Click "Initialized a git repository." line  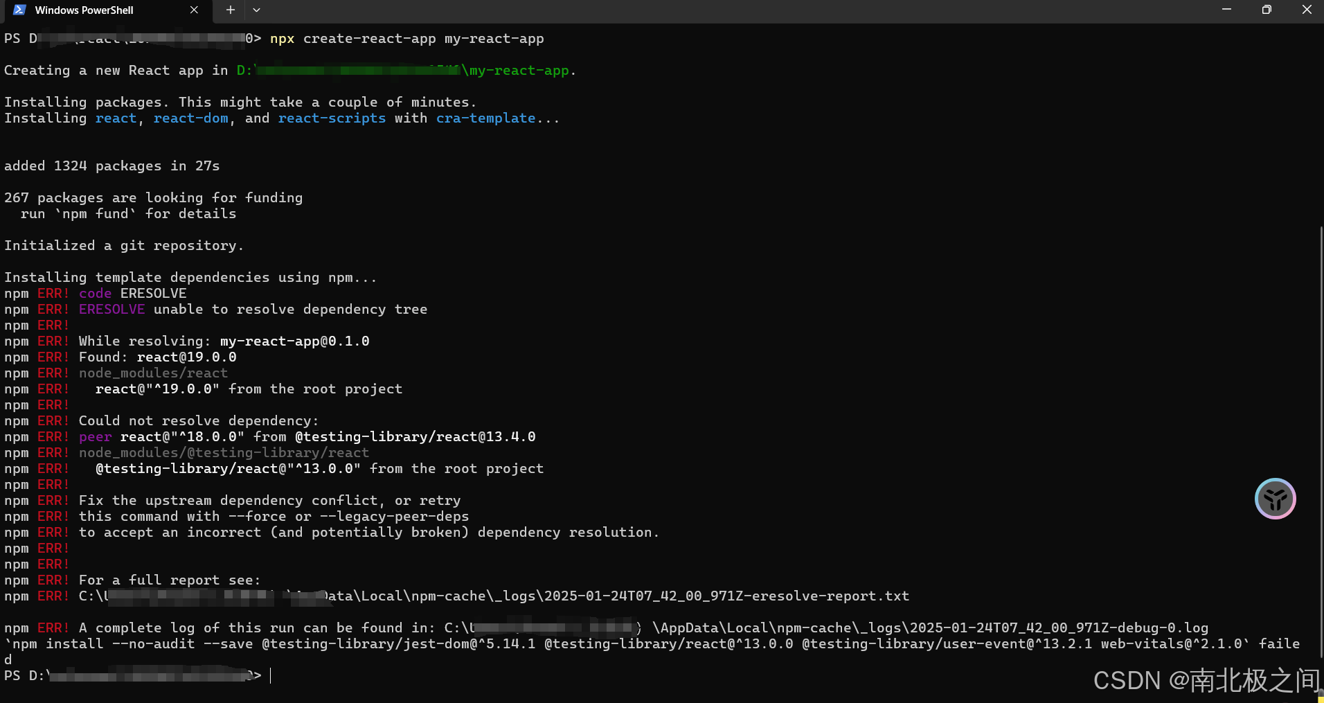tap(123, 246)
